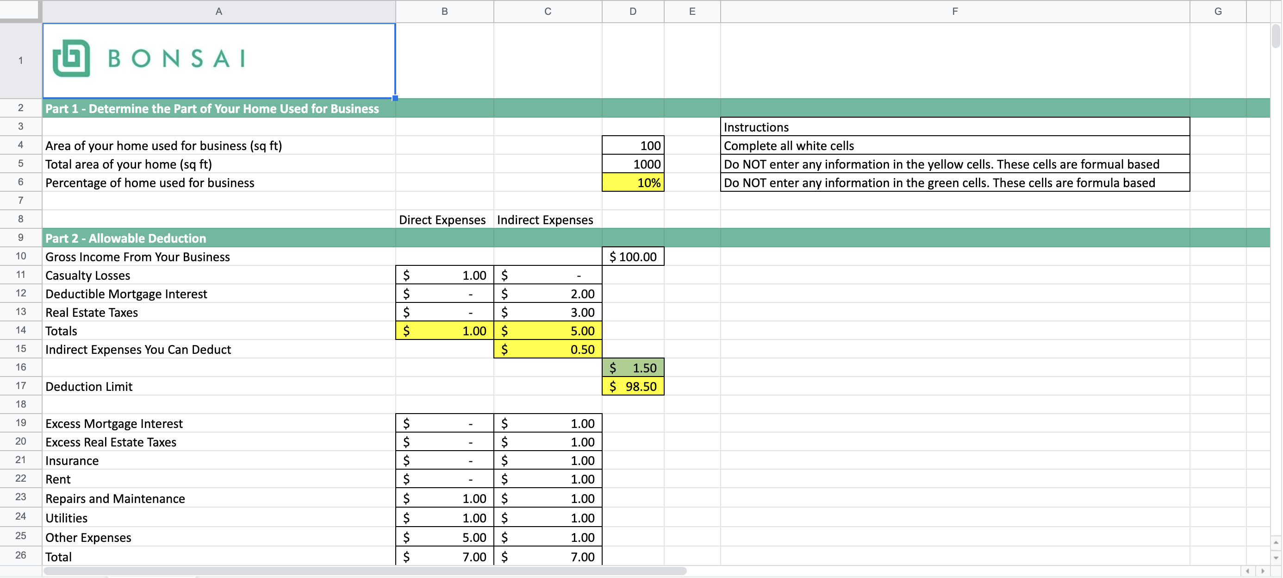Select green $1.50 cell
The height and width of the screenshot is (578, 1283).
pyautogui.click(x=633, y=368)
